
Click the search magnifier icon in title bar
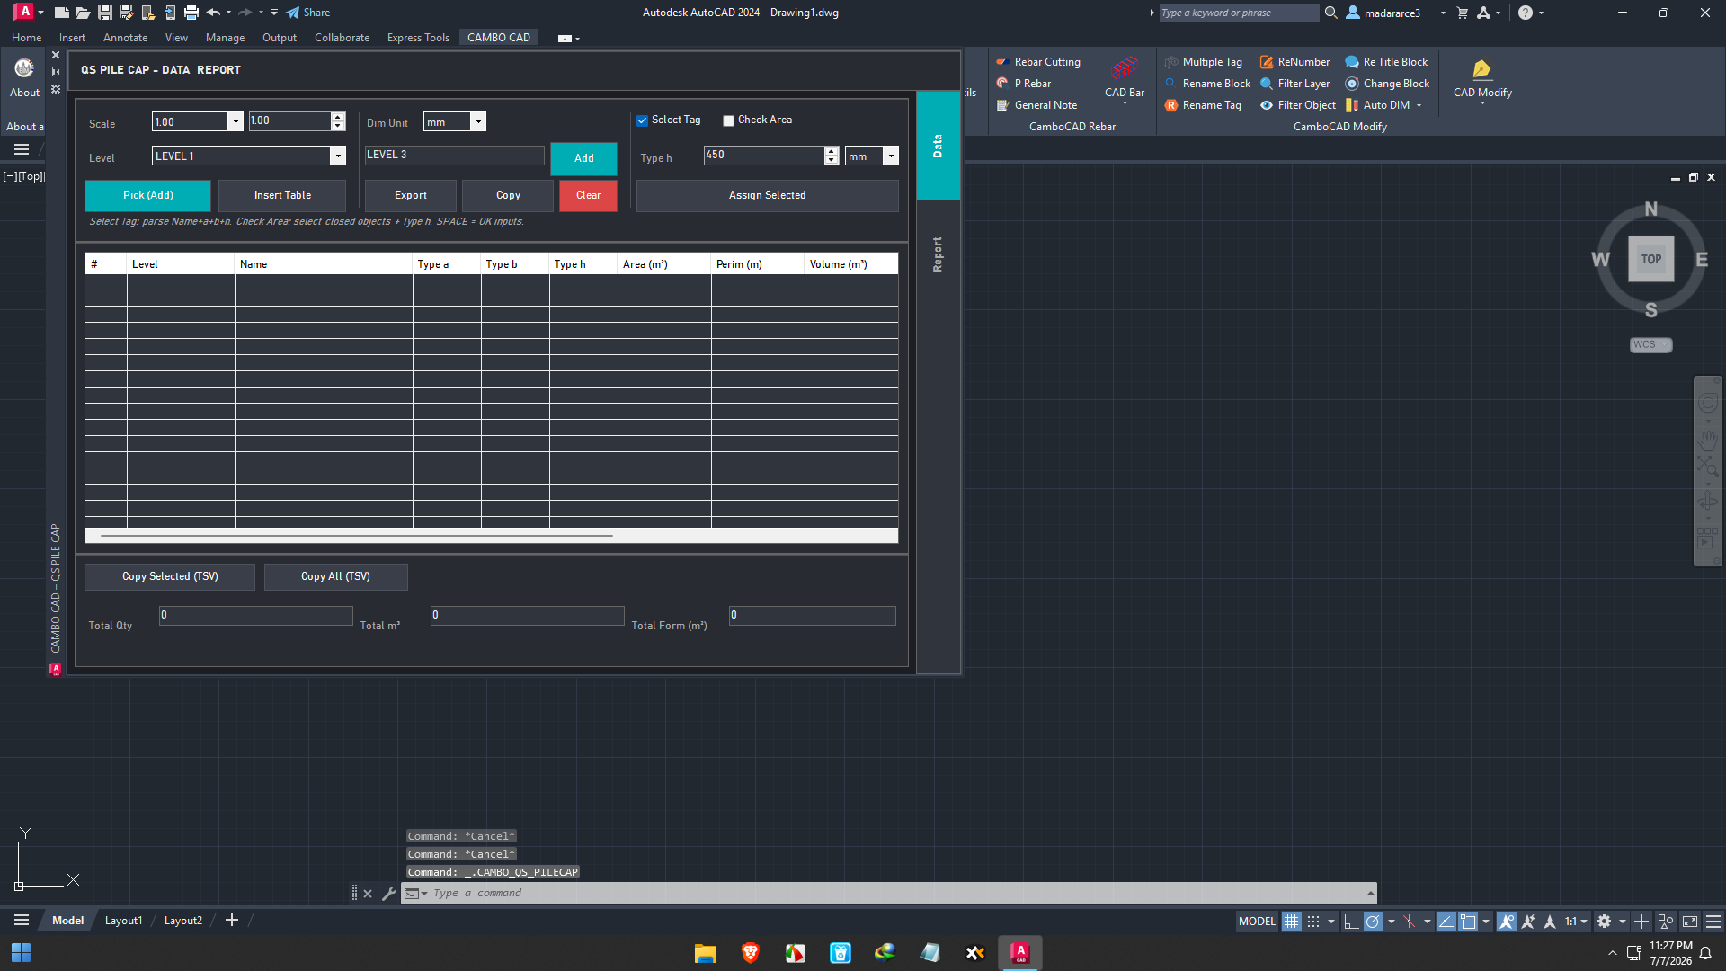point(1331,13)
